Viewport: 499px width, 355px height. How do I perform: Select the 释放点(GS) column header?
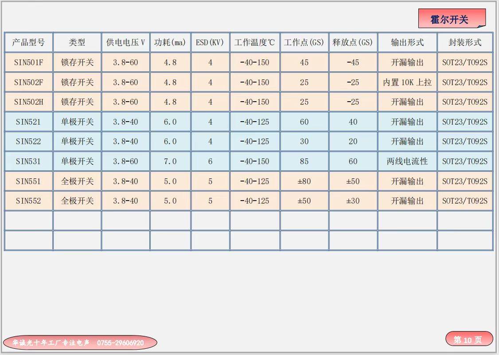click(353, 43)
